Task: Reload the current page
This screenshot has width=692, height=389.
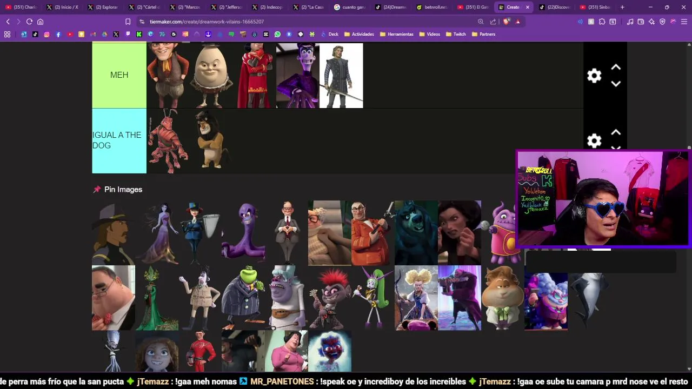Action: 29,22
